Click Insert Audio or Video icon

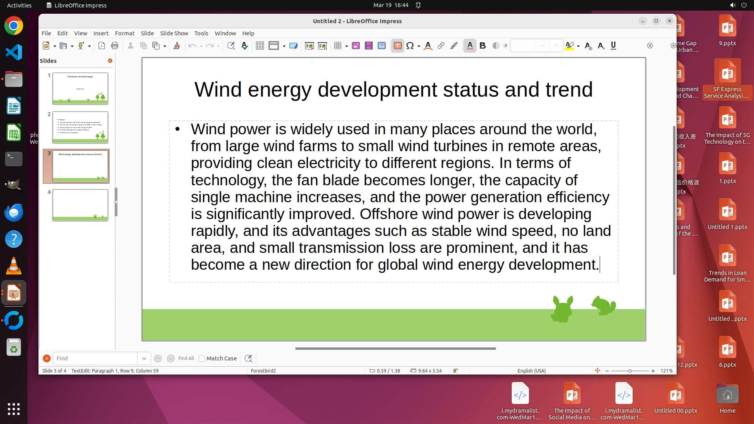pos(368,46)
